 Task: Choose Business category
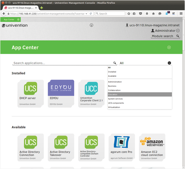coord(140,86)
